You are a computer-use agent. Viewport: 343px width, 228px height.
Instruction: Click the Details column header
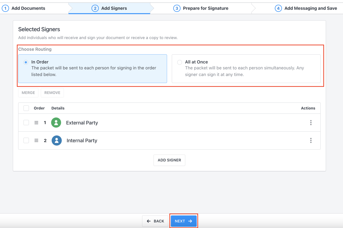(x=58, y=108)
